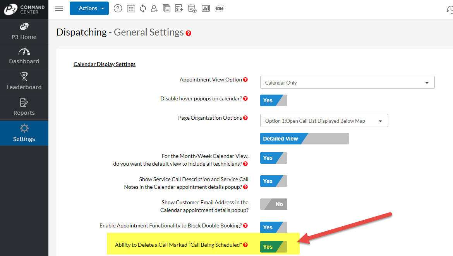This screenshot has width=453, height=256.
Task: Open the Appointment View Option dropdown
Action: tap(347, 83)
